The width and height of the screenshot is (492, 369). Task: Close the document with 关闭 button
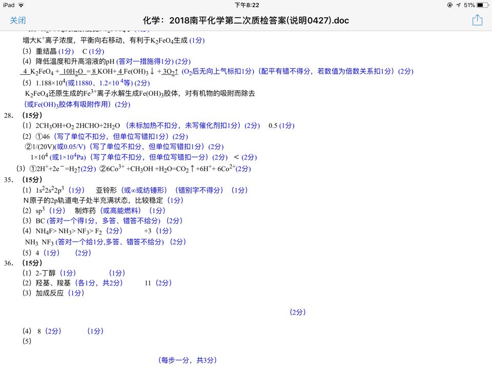18,20
